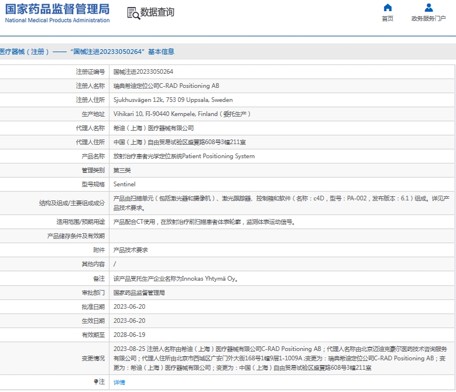Click approval department value 国家药品监督管理局
Viewport: 456px width, 392px height.
coord(139,292)
